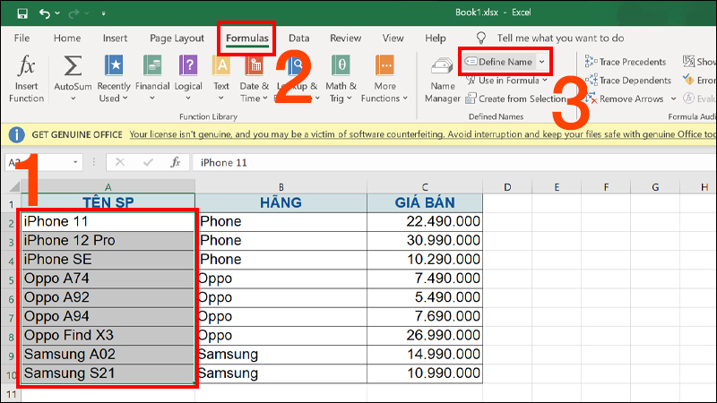Screen dimensions: 717x403
Task: Switch to the Formulas tab
Action: [x=246, y=39]
